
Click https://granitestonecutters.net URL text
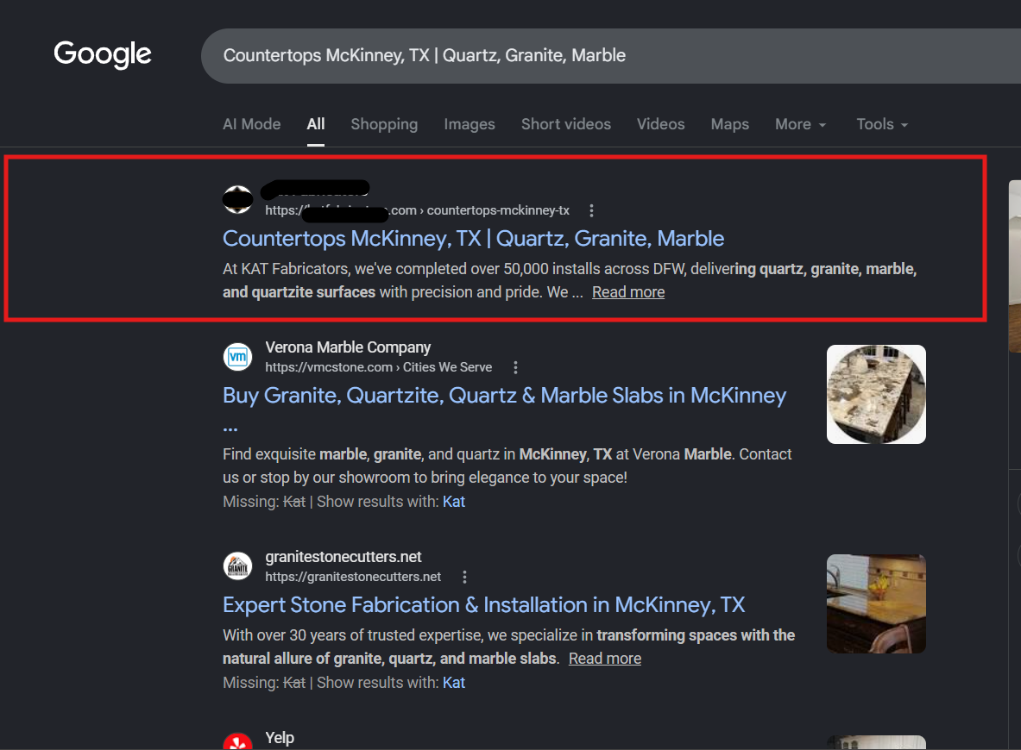pyautogui.click(x=353, y=577)
